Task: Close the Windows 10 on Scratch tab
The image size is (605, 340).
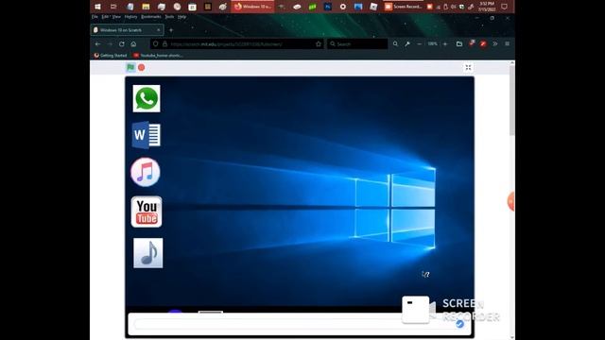Action: pyautogui.click(x=158, y=30)
